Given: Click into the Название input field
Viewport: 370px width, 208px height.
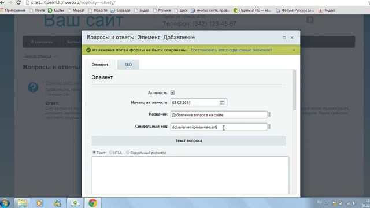Looking at the screenshot, I should 219,114.
